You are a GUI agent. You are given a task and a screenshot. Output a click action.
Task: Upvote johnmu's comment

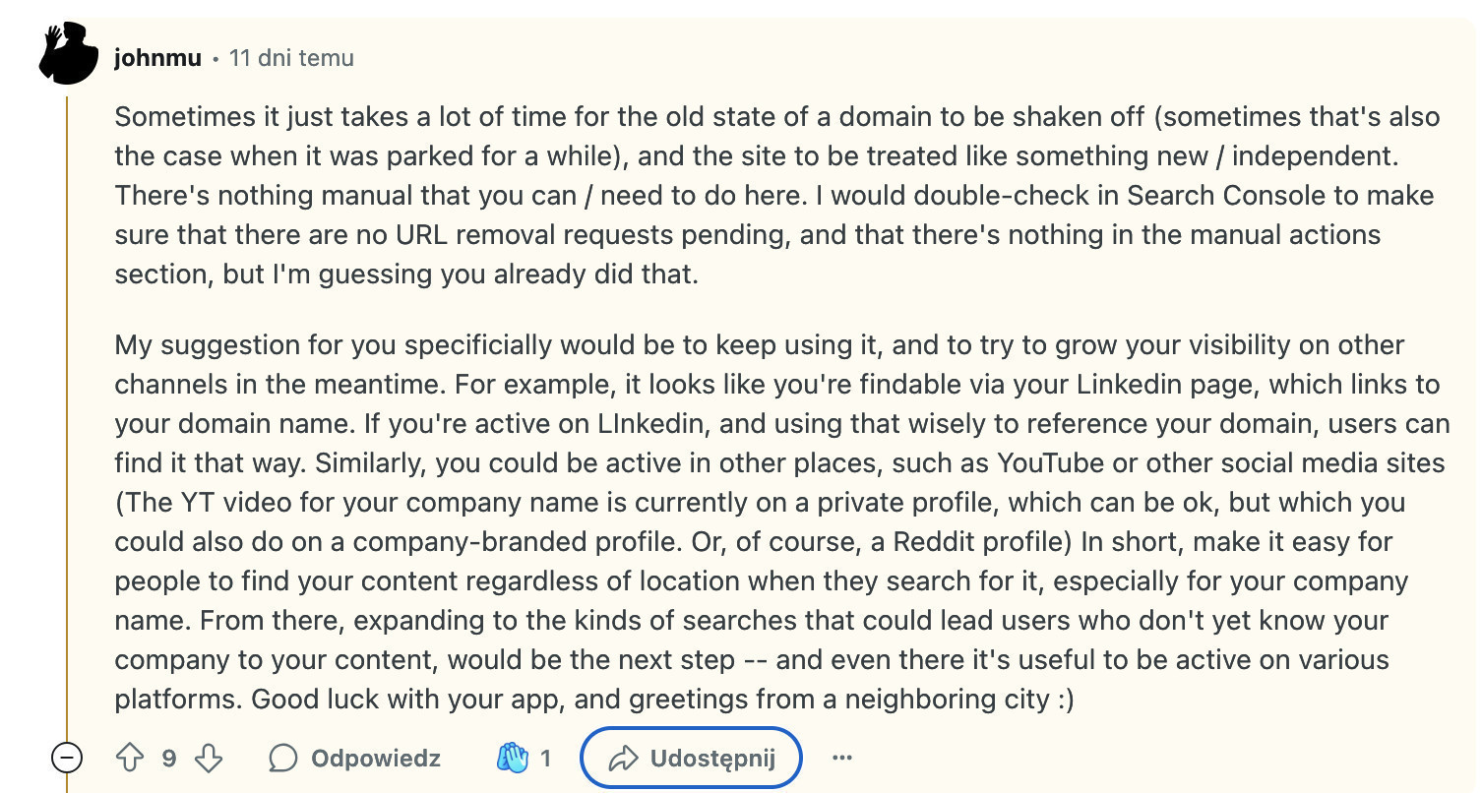131,758
